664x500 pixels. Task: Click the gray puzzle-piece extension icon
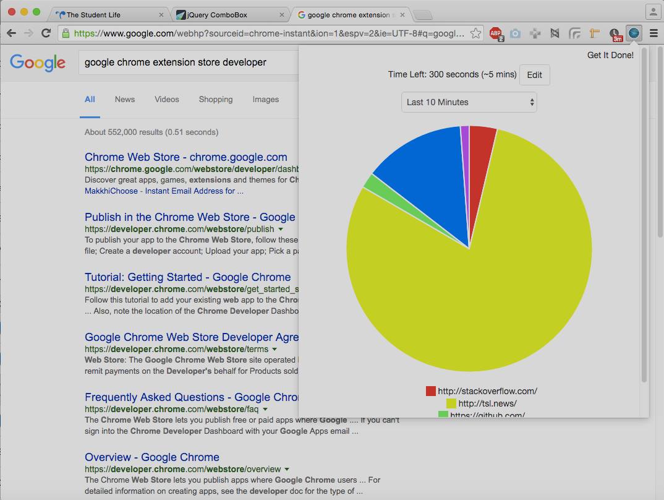(x=535, y=33)
